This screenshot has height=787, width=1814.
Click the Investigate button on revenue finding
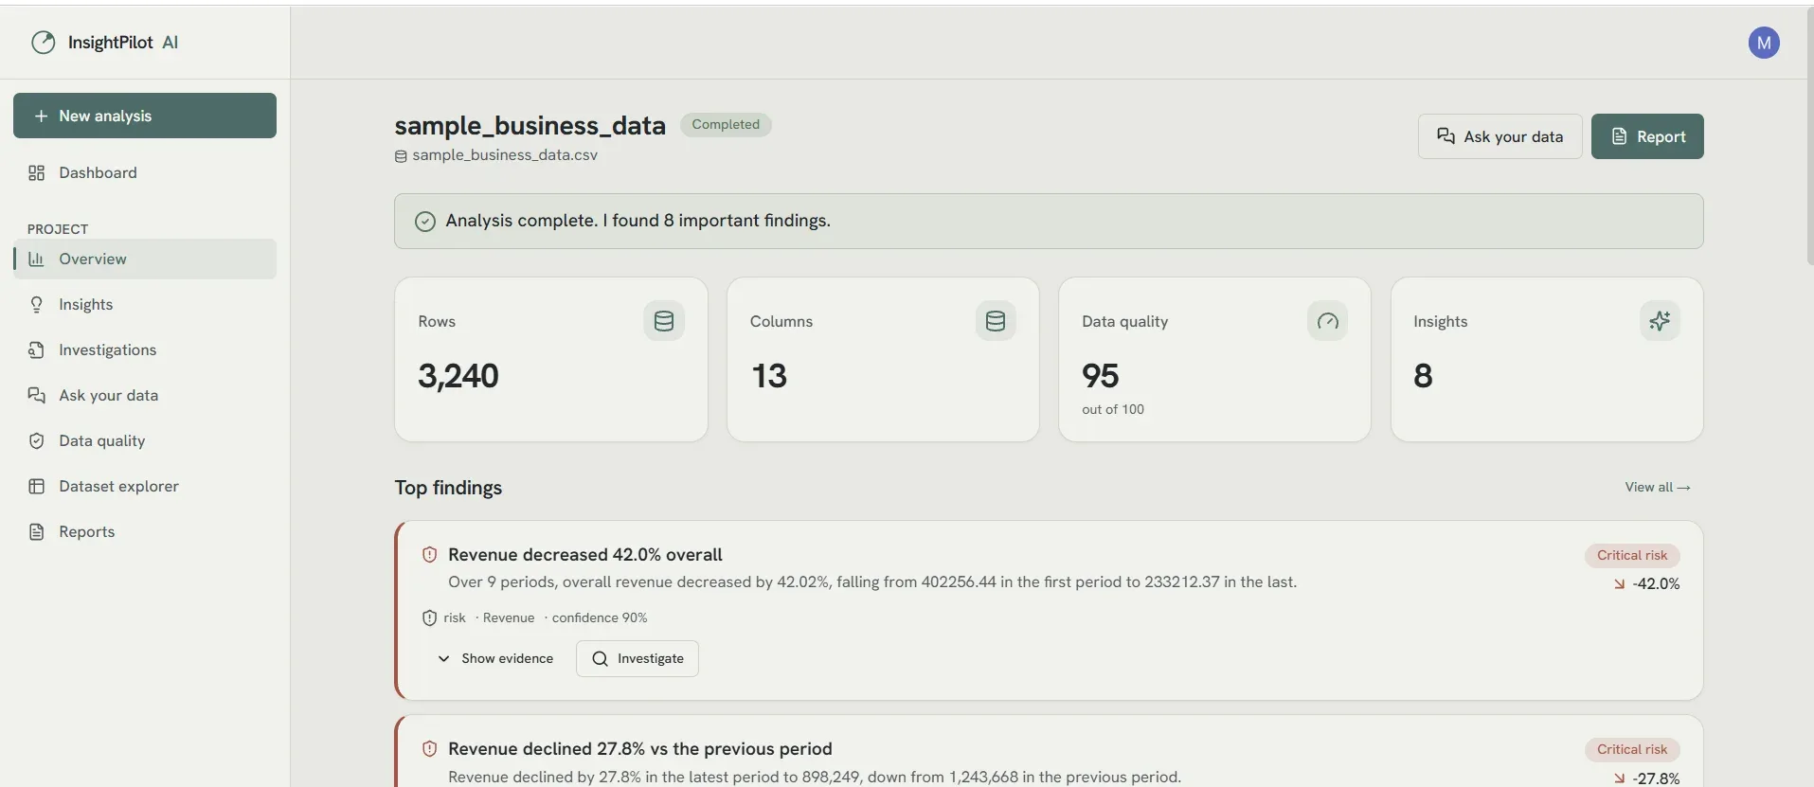pos(638,658)
